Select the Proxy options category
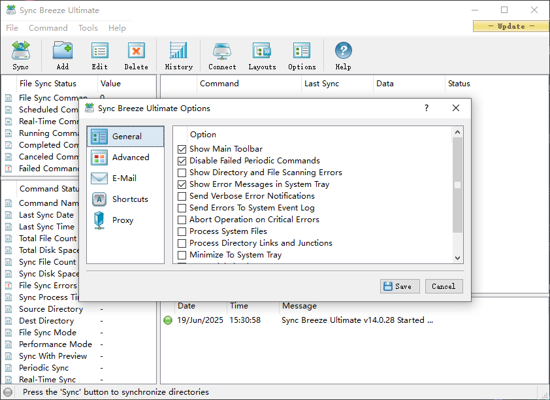 [125, 220]
